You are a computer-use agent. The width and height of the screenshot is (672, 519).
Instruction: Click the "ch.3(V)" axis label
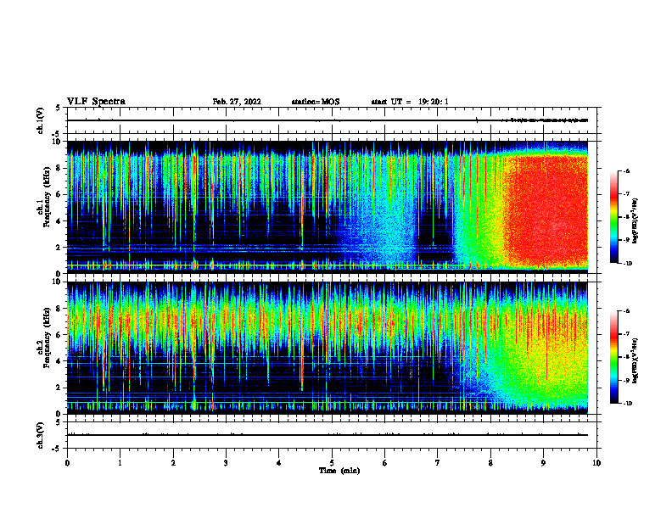click(41, 435)
